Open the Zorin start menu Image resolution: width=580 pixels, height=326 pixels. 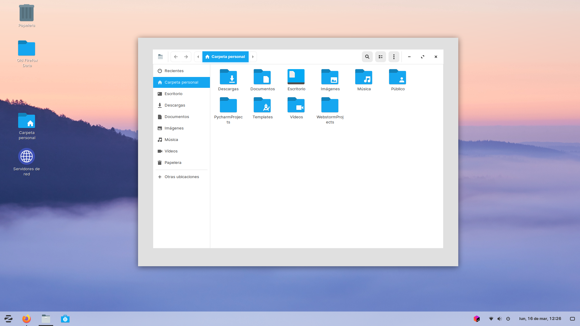click(x=8, y=319)
